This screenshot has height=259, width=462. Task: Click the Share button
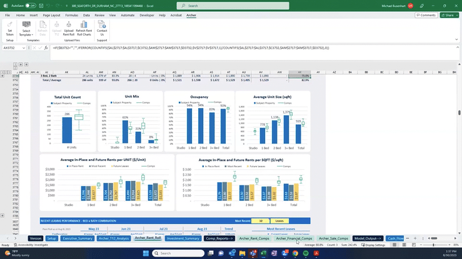tap(449, 15)
